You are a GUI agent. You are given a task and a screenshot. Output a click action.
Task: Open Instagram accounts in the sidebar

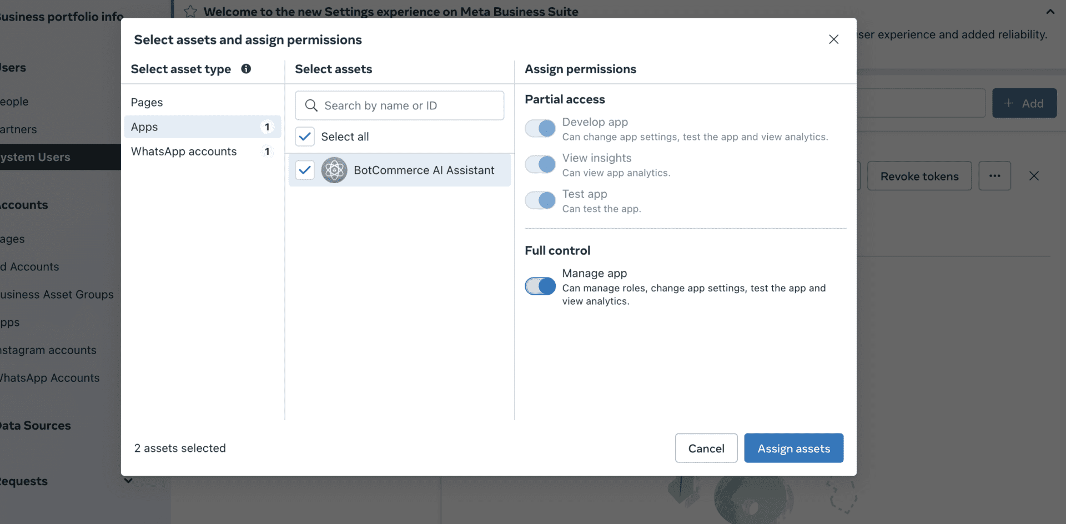[x=48, y=350]
